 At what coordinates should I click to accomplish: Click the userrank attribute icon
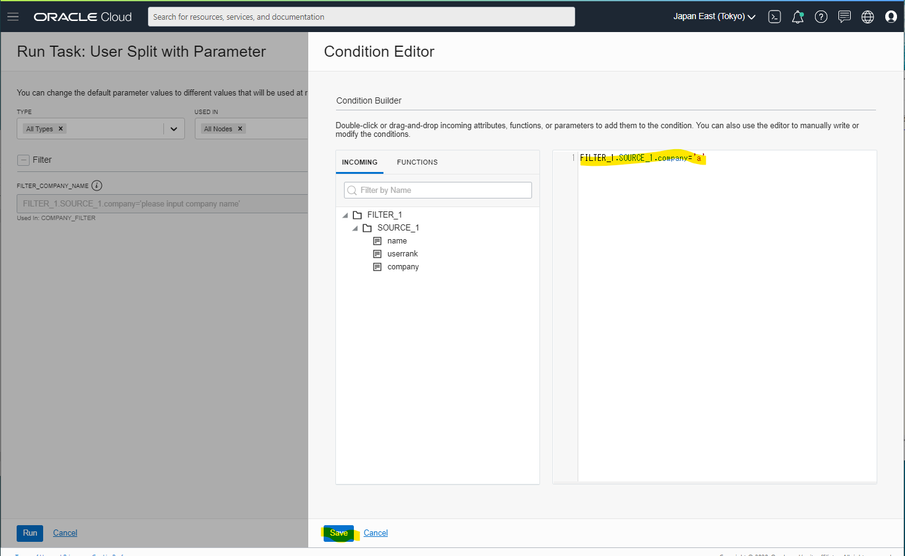[x=377, y=254]
